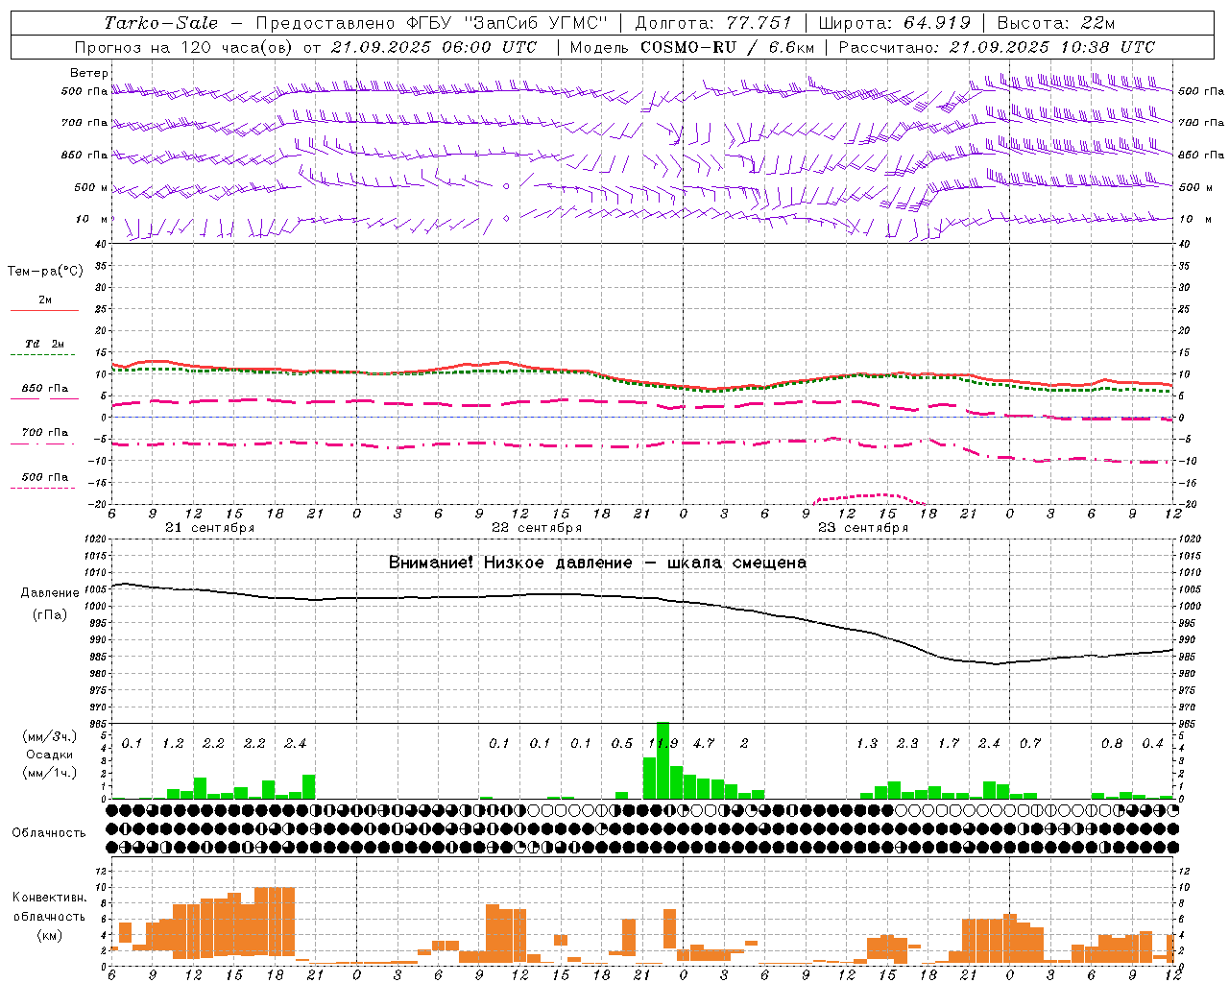Viewport: 1229px width, 983px height.
Task: Click the Модель COSMO-RU / 6.6км label
Action: [692, 47]
